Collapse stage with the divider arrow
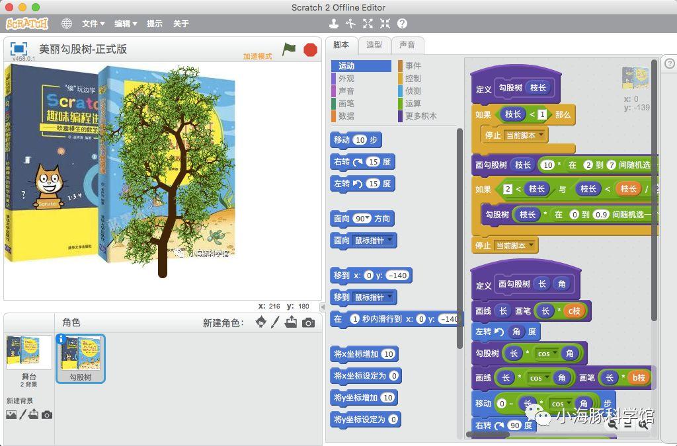Screen dimensions: 677x446 [x=323, y=307]
